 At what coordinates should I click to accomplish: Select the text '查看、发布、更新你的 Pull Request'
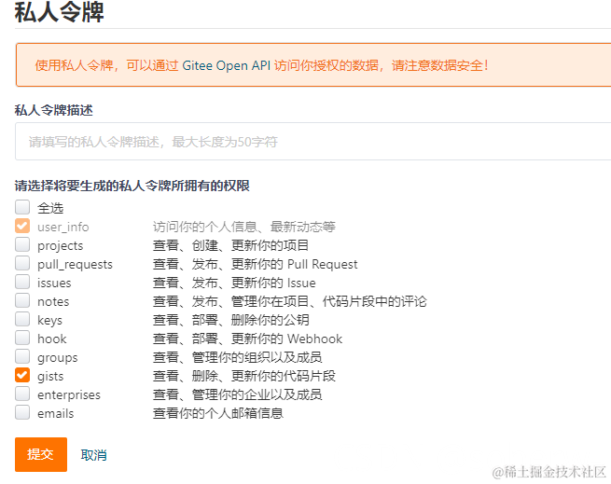tap(255, 264)
